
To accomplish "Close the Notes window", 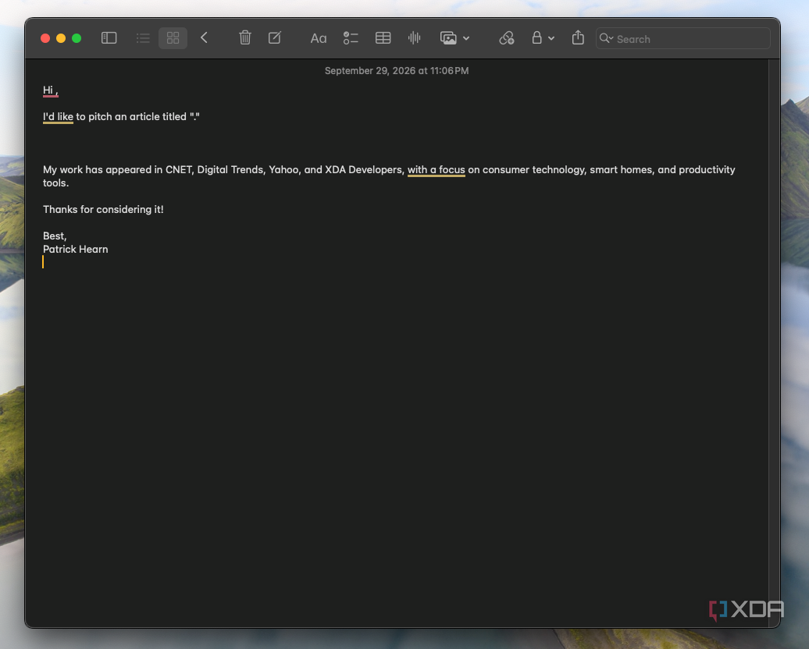I will pyautogui.click(x=45, y=39).
